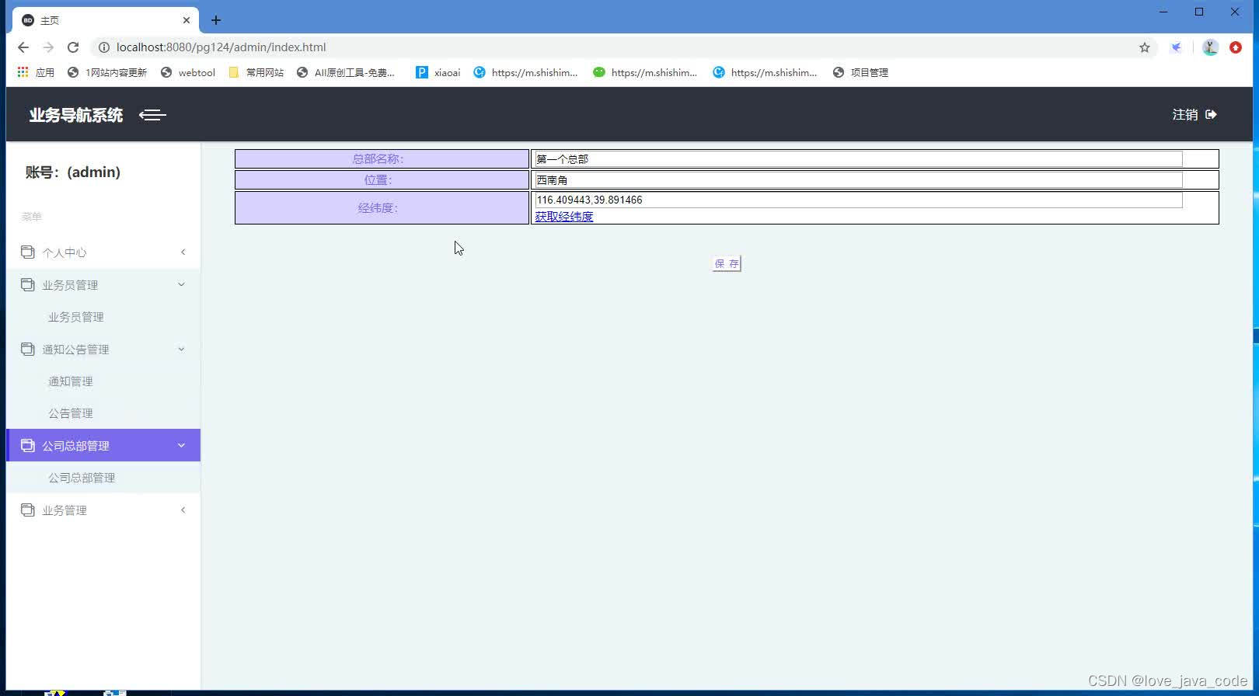Click into the 总部名称 input field
The image size is (1259, 696).
859,159
